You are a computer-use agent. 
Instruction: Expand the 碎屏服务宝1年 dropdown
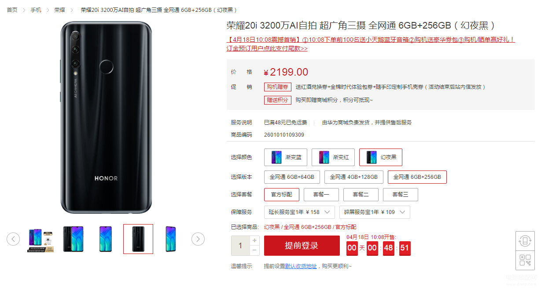pos(375,212)
